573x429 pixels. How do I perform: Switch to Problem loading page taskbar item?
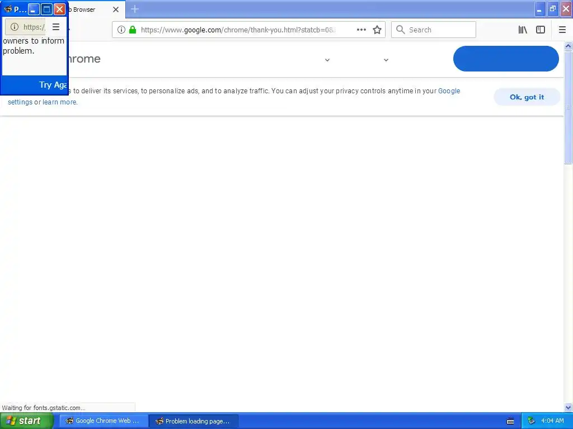pos(194,421)
